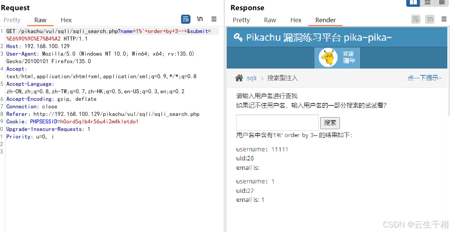Click the username search input field
This screenshot has width=450, height=232.
tap(277, 122)
